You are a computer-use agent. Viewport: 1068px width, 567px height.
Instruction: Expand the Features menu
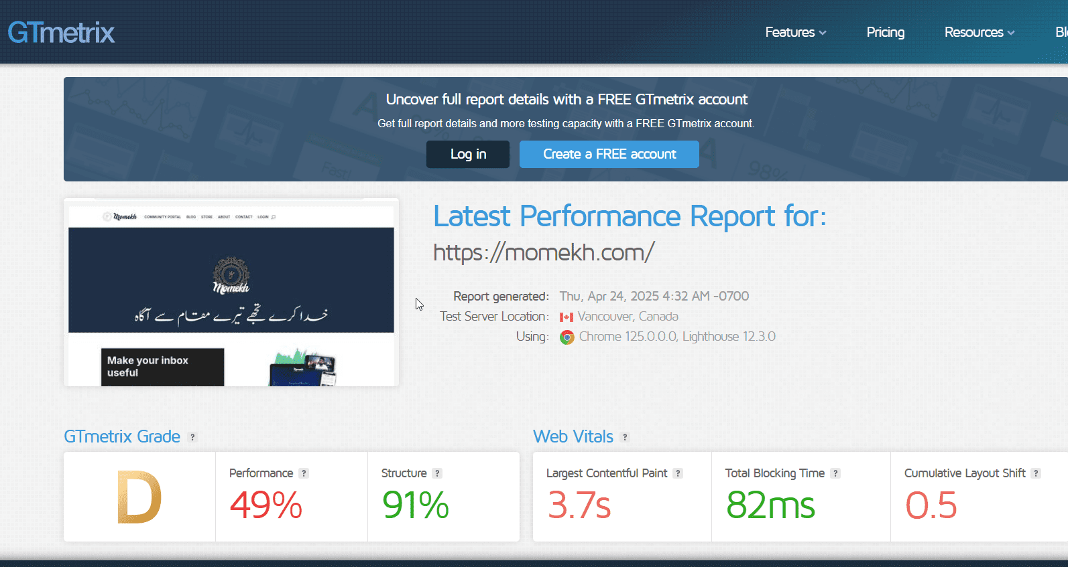pyautogui.click(x=796, y=32)
